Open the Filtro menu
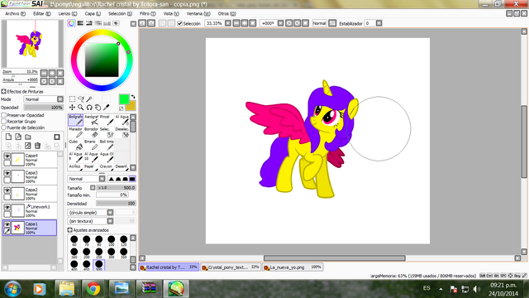This screenshot has width=529, height=298. coord(148,14)
